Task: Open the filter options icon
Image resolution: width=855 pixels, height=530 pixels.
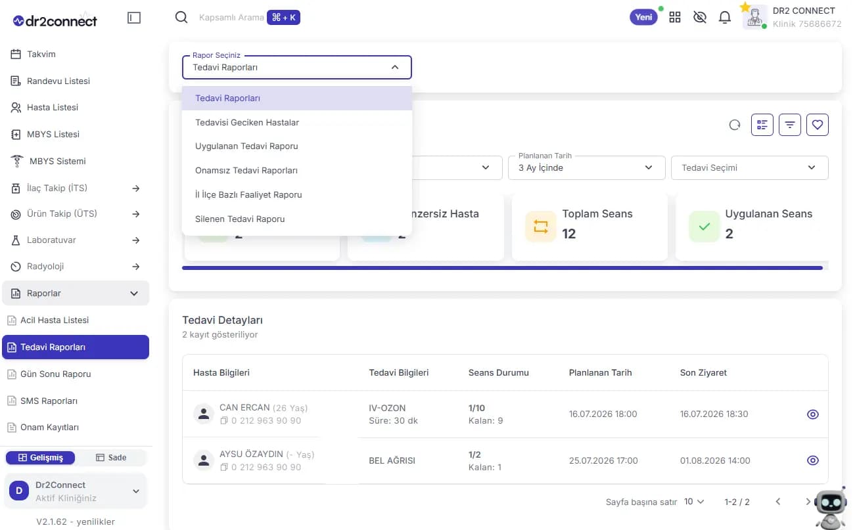Action: click(x=790, y=125)
